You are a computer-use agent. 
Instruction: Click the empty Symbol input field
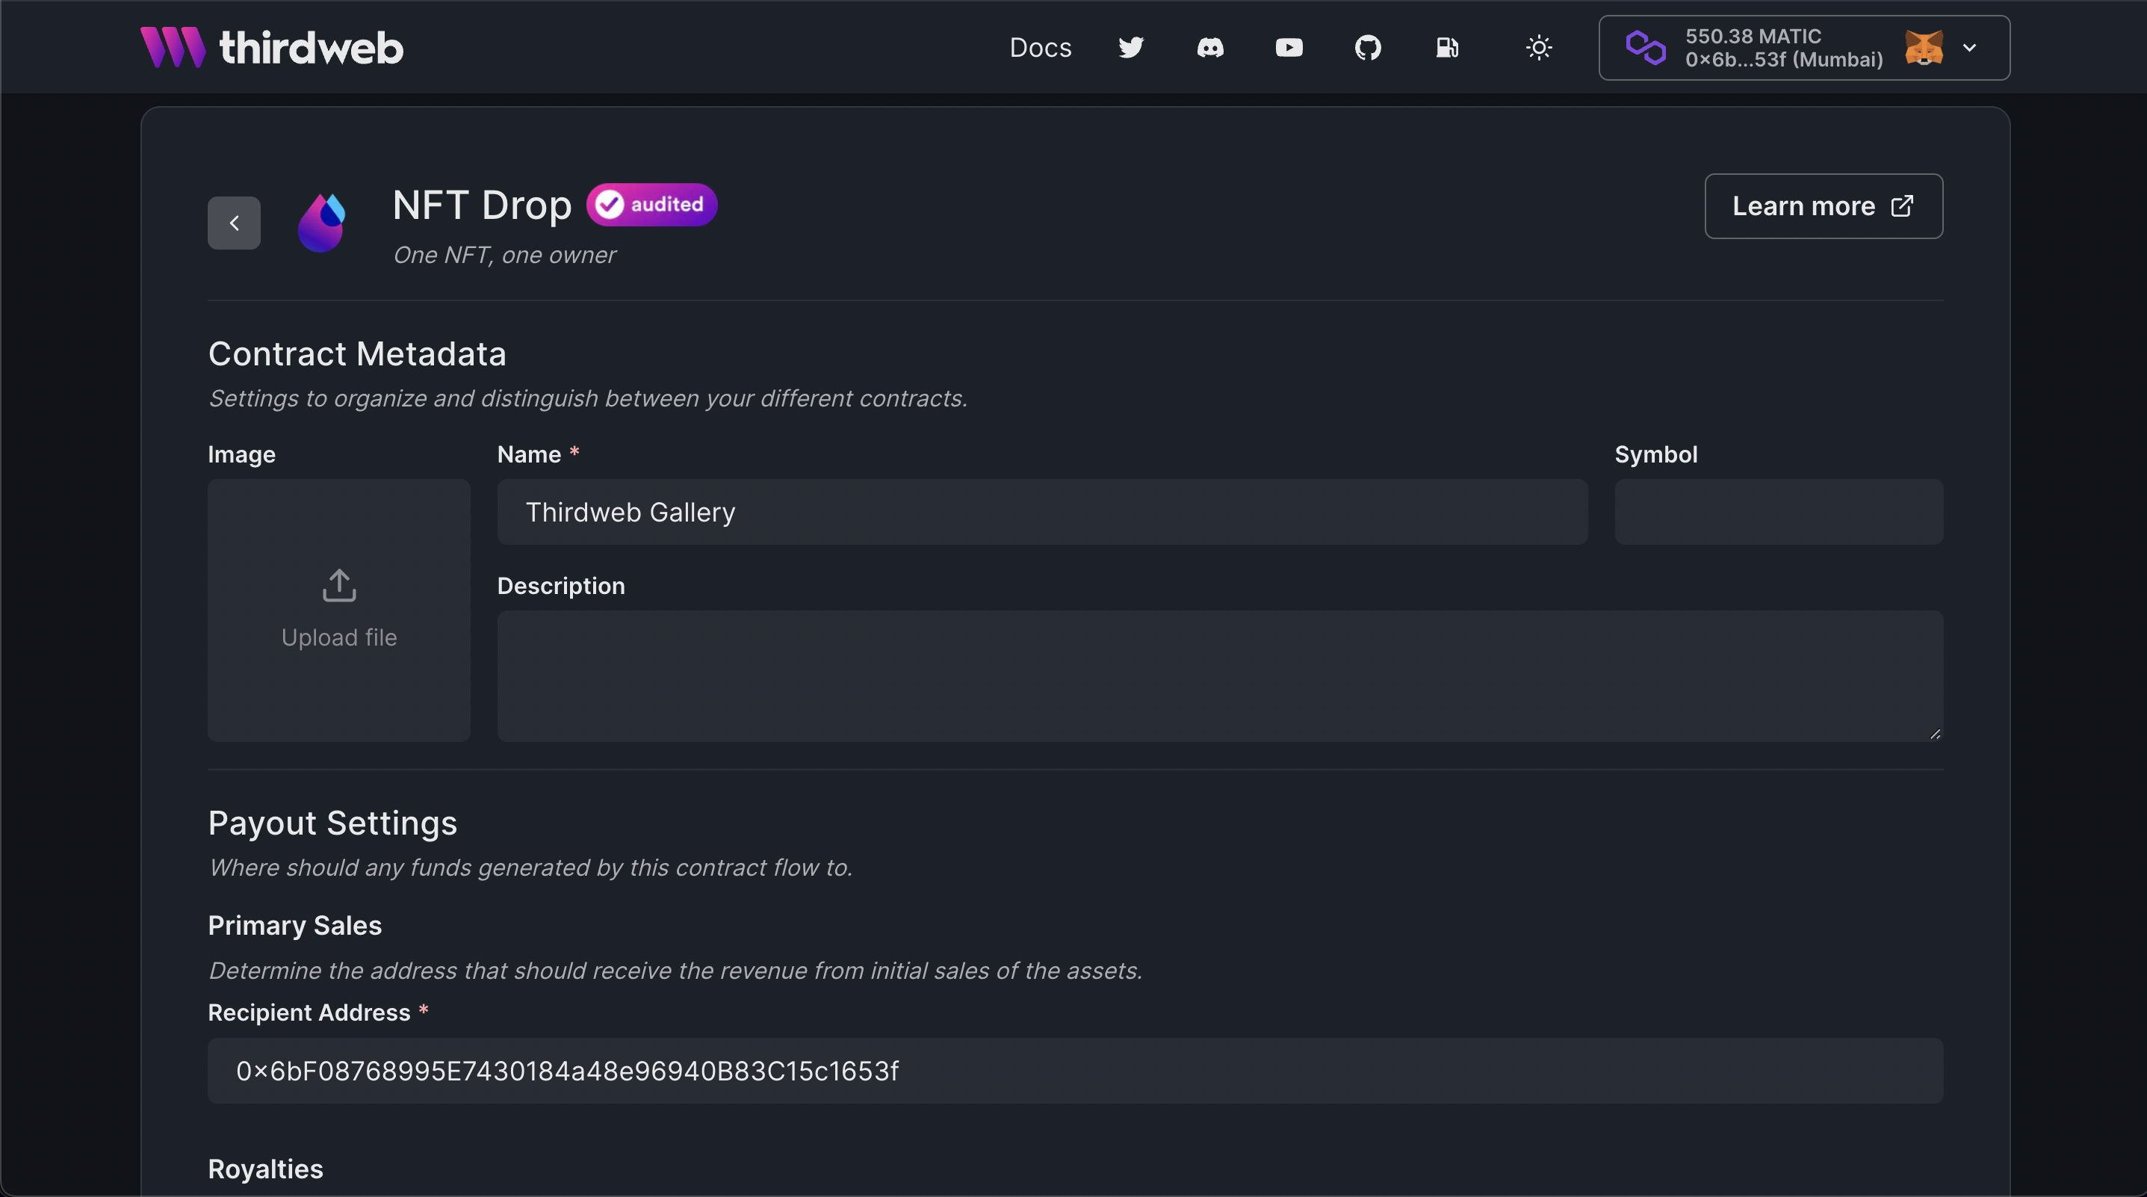(x=1779, y=512)
